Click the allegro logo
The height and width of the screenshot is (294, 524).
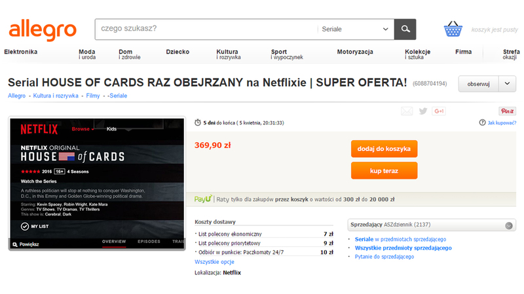43,30
